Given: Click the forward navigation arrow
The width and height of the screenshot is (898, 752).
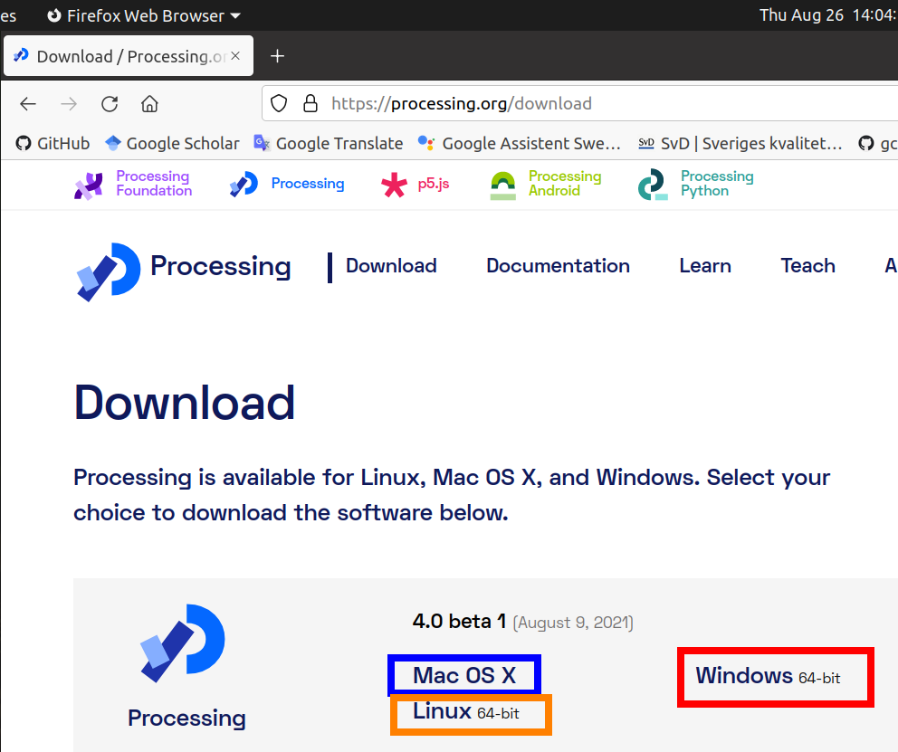Looking at the screenshot, I should [69, 103].
